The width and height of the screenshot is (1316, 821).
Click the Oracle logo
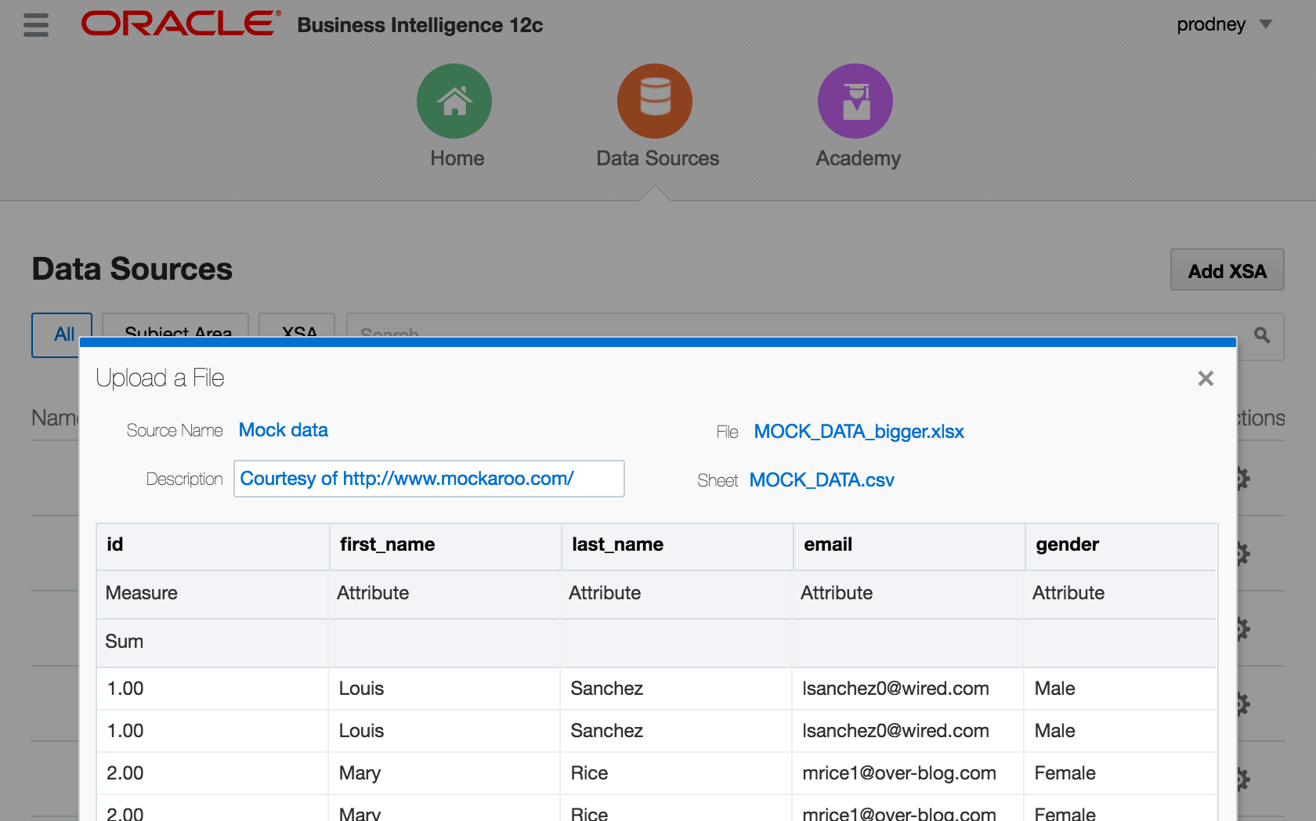(x=180, y=24)
